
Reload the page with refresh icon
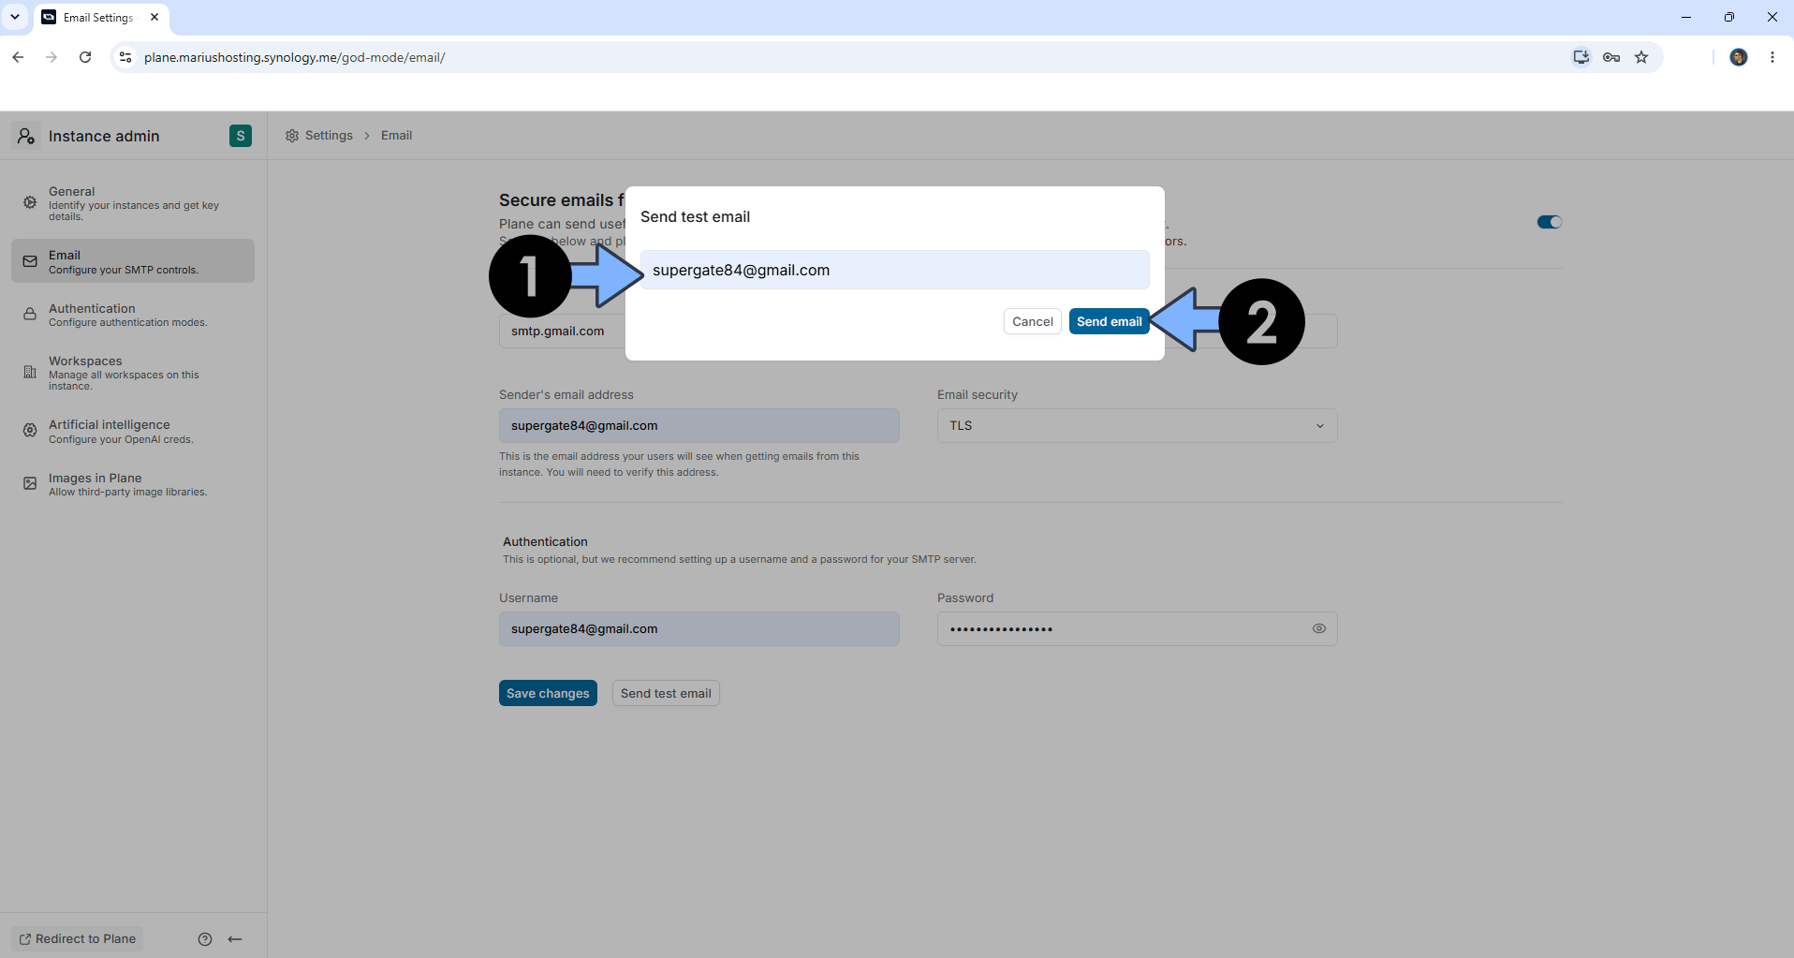pos(85,57)
